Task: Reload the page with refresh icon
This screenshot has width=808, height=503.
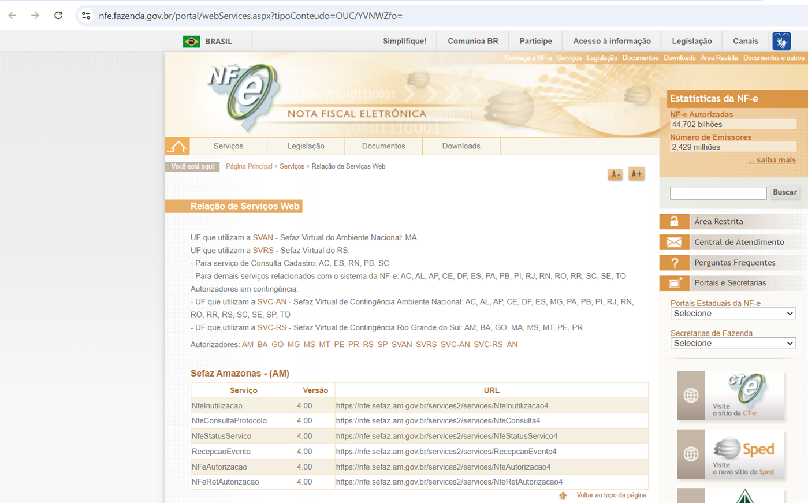Action: click(58, 16)
